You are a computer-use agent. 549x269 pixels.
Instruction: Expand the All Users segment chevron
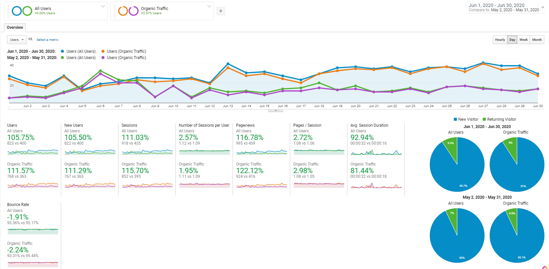coord(103,6)
